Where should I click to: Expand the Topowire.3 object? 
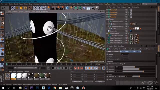[x=107, y=10]
